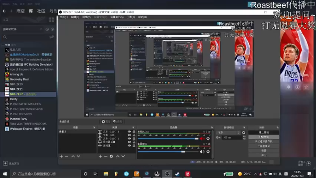Viewport: 316px width, 178px height.
Task: Click Steam back navigation arrow
Action: 4,11
